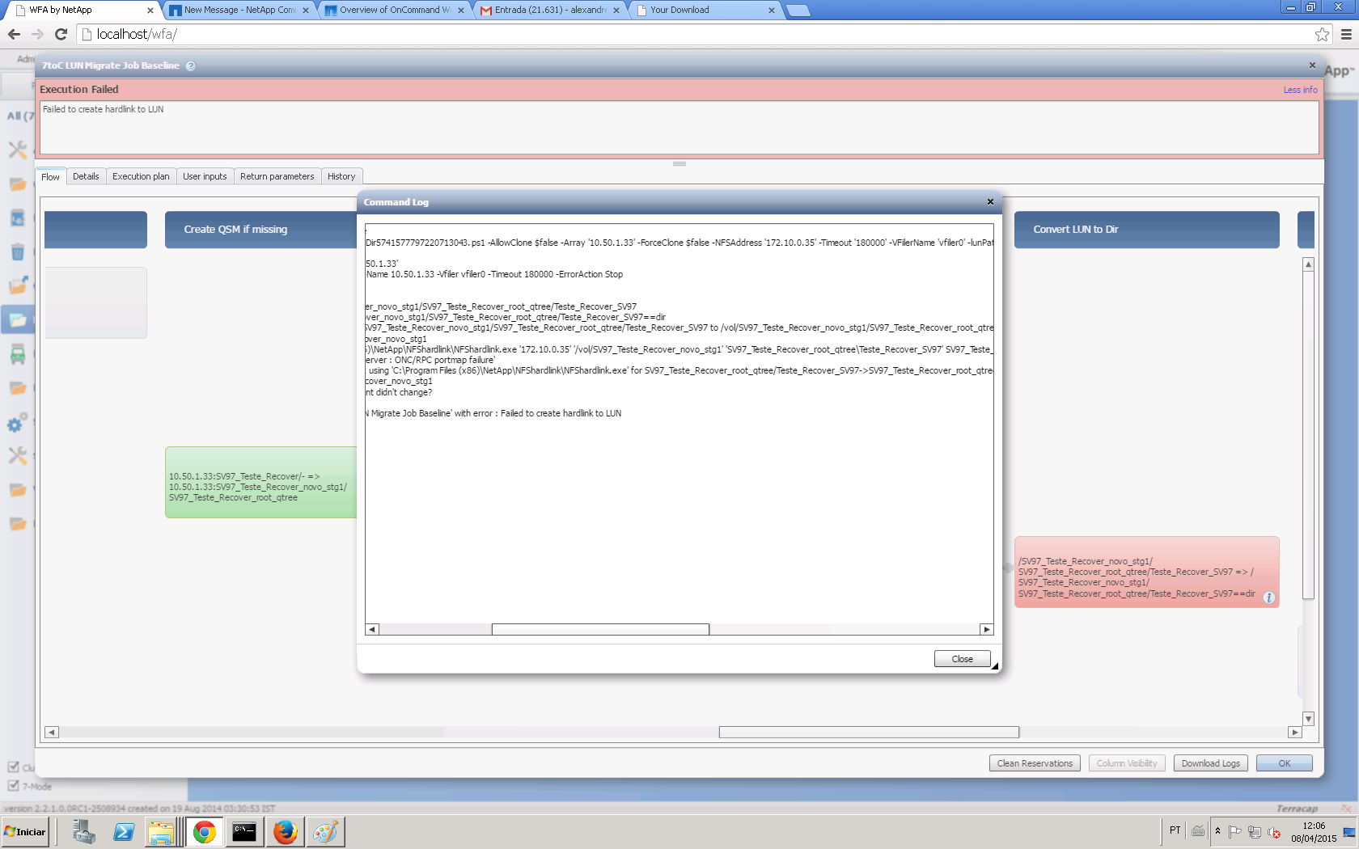Screen dimensions: 1359x849
Task: Close the Entrada Gmail tab
Action: [616, 11]
